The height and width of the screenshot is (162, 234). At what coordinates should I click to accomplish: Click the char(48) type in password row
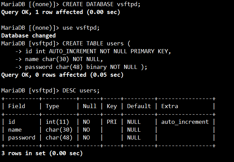coord(59,137)
